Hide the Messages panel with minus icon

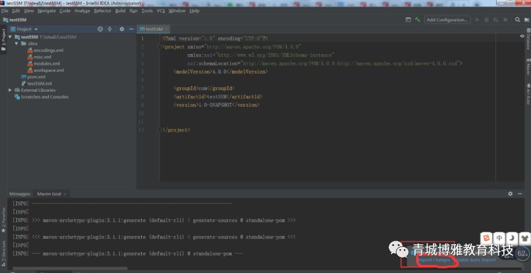point(520,193)
